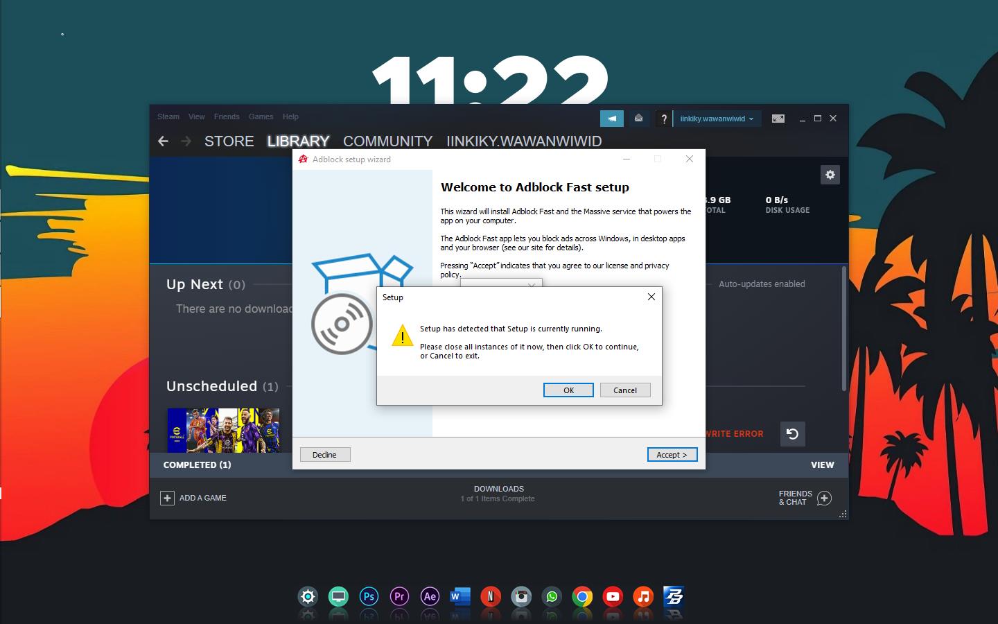Image resolution: width=998 pixels, height=624 pixels.
Task: Click the Steam back navigation arrow
Action: click(x=164, y=141)
